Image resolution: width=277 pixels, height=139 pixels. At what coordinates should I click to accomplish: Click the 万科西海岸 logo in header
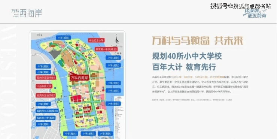click(27, 13)
